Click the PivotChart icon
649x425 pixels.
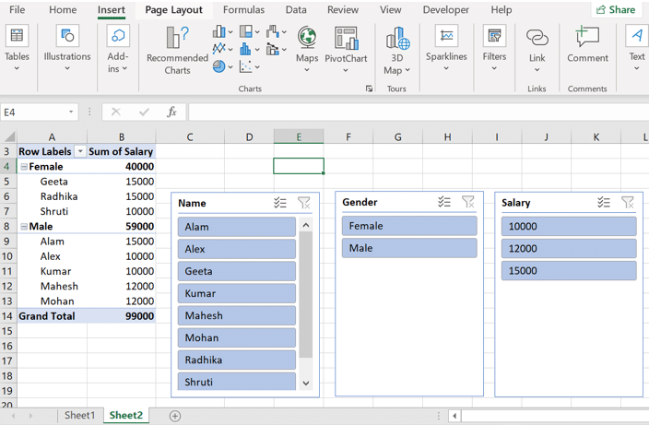pyautogui.click(x=346, y=38)
